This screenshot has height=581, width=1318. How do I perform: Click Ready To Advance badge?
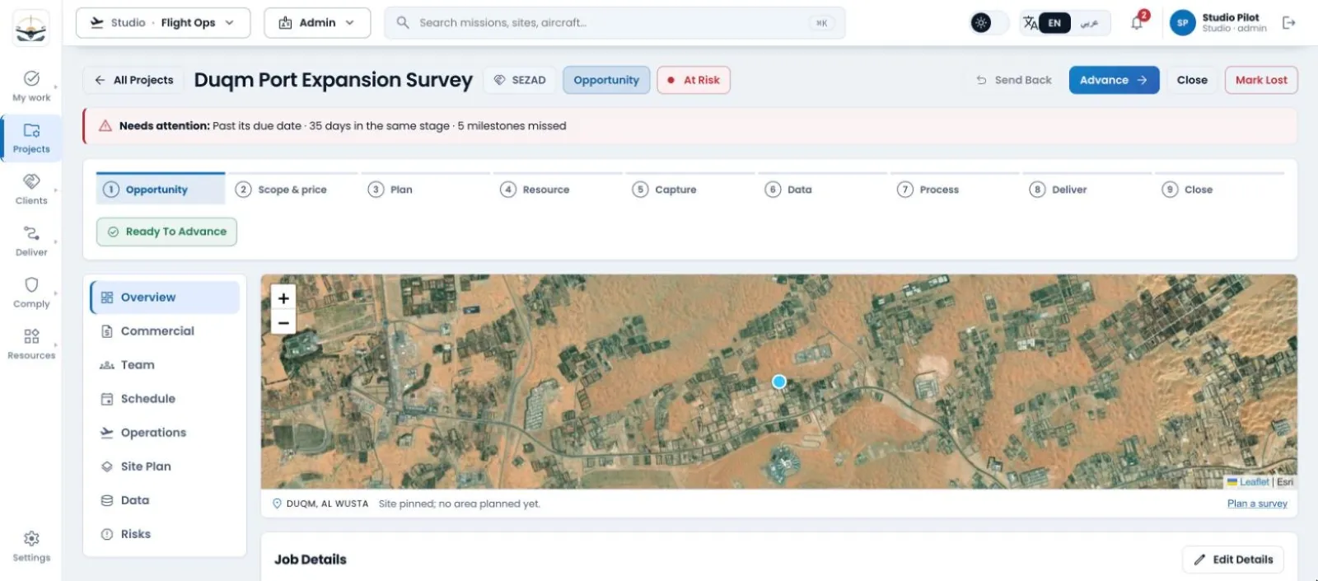click(x=166, y=232)
